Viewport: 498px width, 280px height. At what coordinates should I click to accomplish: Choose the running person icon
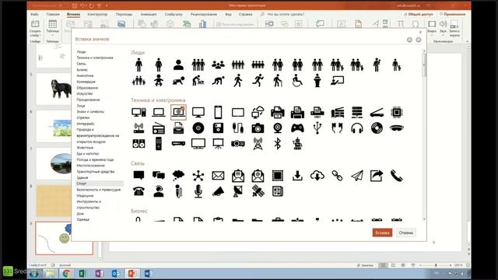click(258, 81)
